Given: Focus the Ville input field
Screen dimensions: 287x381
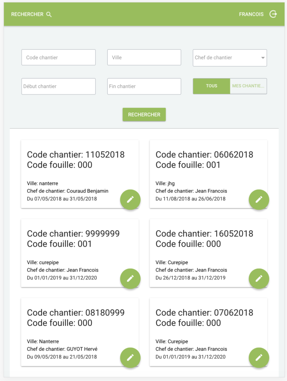Looking at the screenshot, I should [144, 57].
